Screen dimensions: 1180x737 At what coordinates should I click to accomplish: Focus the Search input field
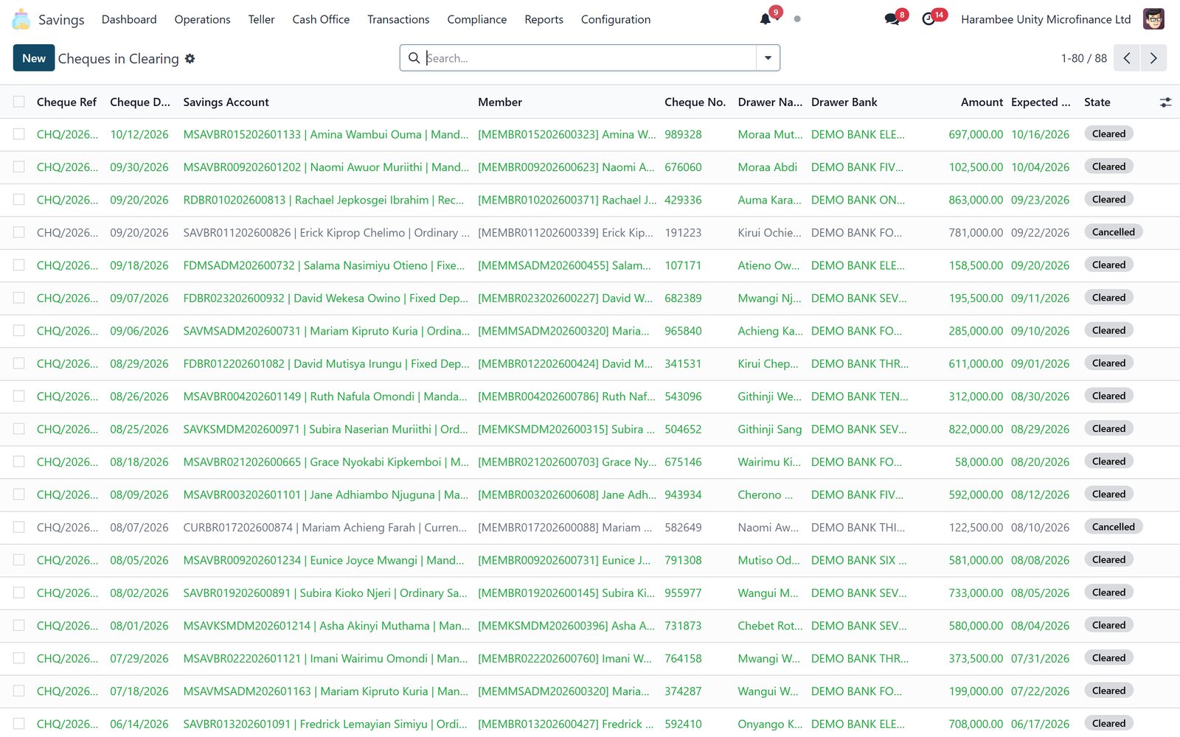click(589, 58)
